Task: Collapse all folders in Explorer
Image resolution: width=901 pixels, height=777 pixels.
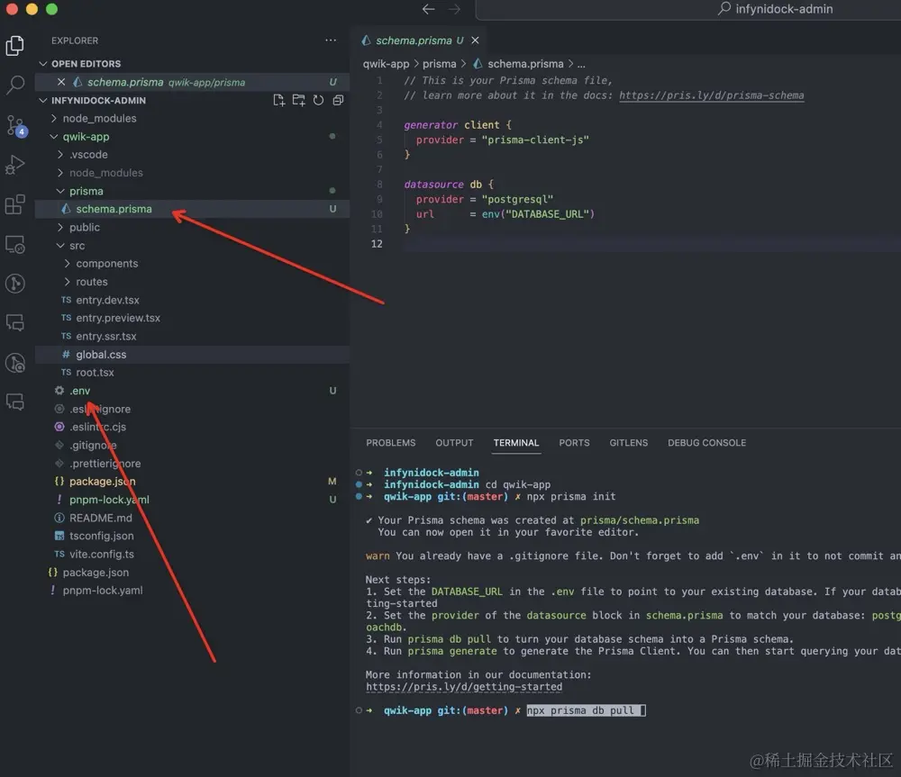Action: (338, 101)
